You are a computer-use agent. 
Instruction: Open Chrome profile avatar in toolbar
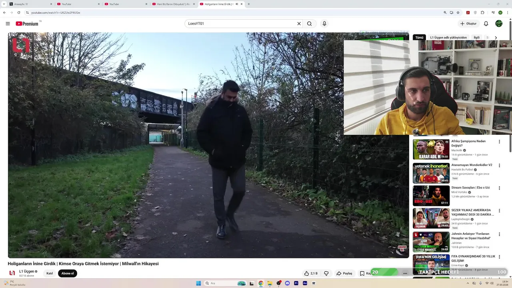500,12
